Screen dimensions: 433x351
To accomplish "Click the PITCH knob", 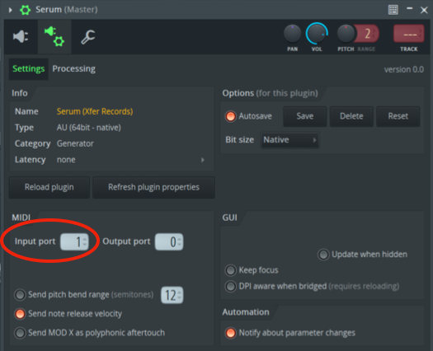I will pos(346,34).
